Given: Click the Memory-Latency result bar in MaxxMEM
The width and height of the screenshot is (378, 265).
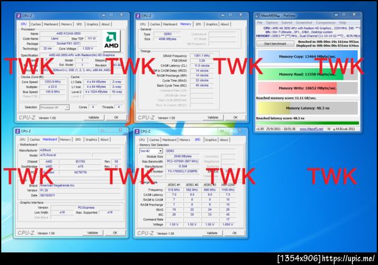Looking at the screenshot, I should pos(307,108).
